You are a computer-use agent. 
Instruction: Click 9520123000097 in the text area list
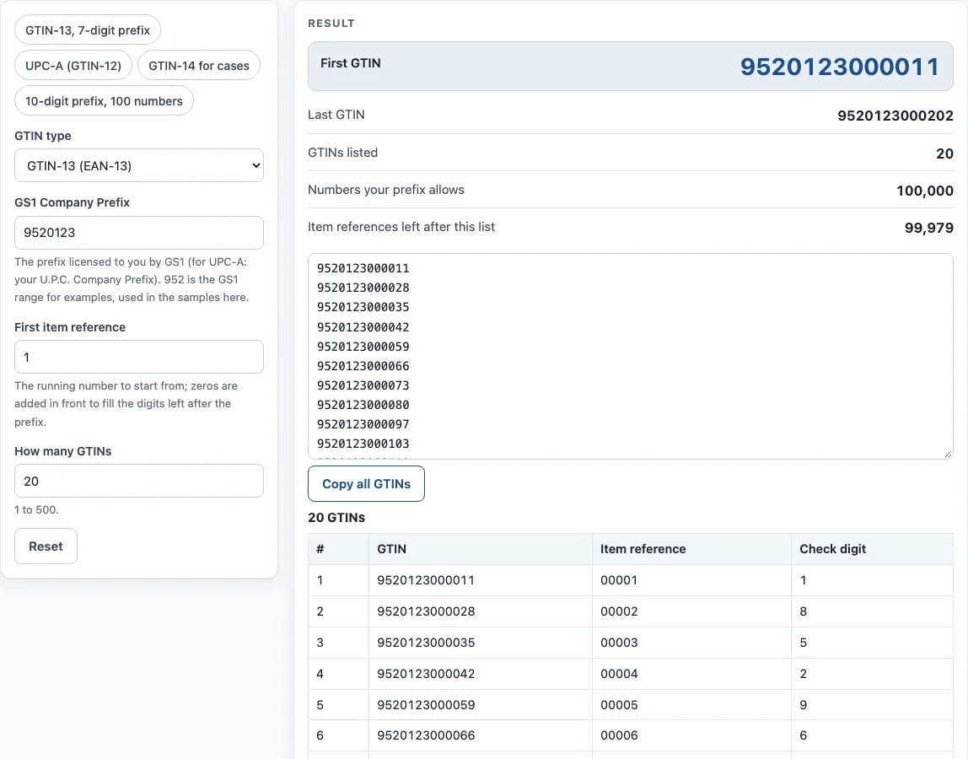tap(363, 424)
